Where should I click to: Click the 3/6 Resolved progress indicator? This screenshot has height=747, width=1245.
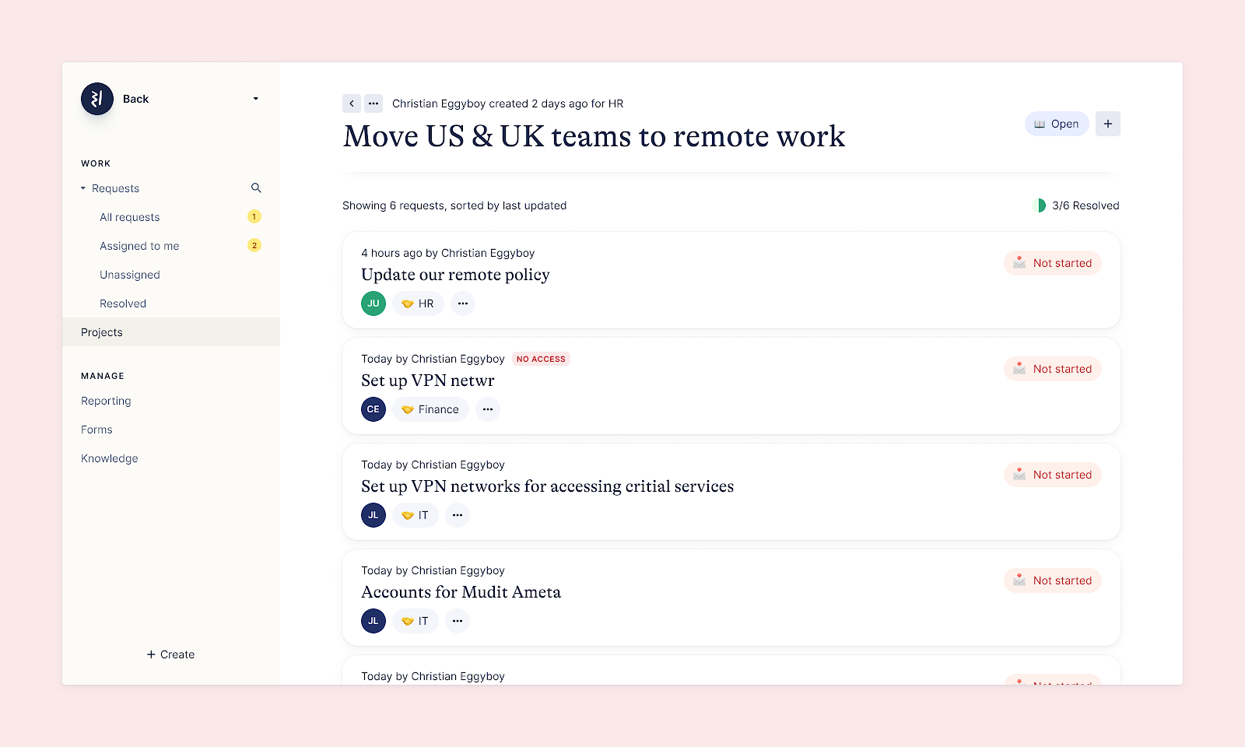(1076, 205)
